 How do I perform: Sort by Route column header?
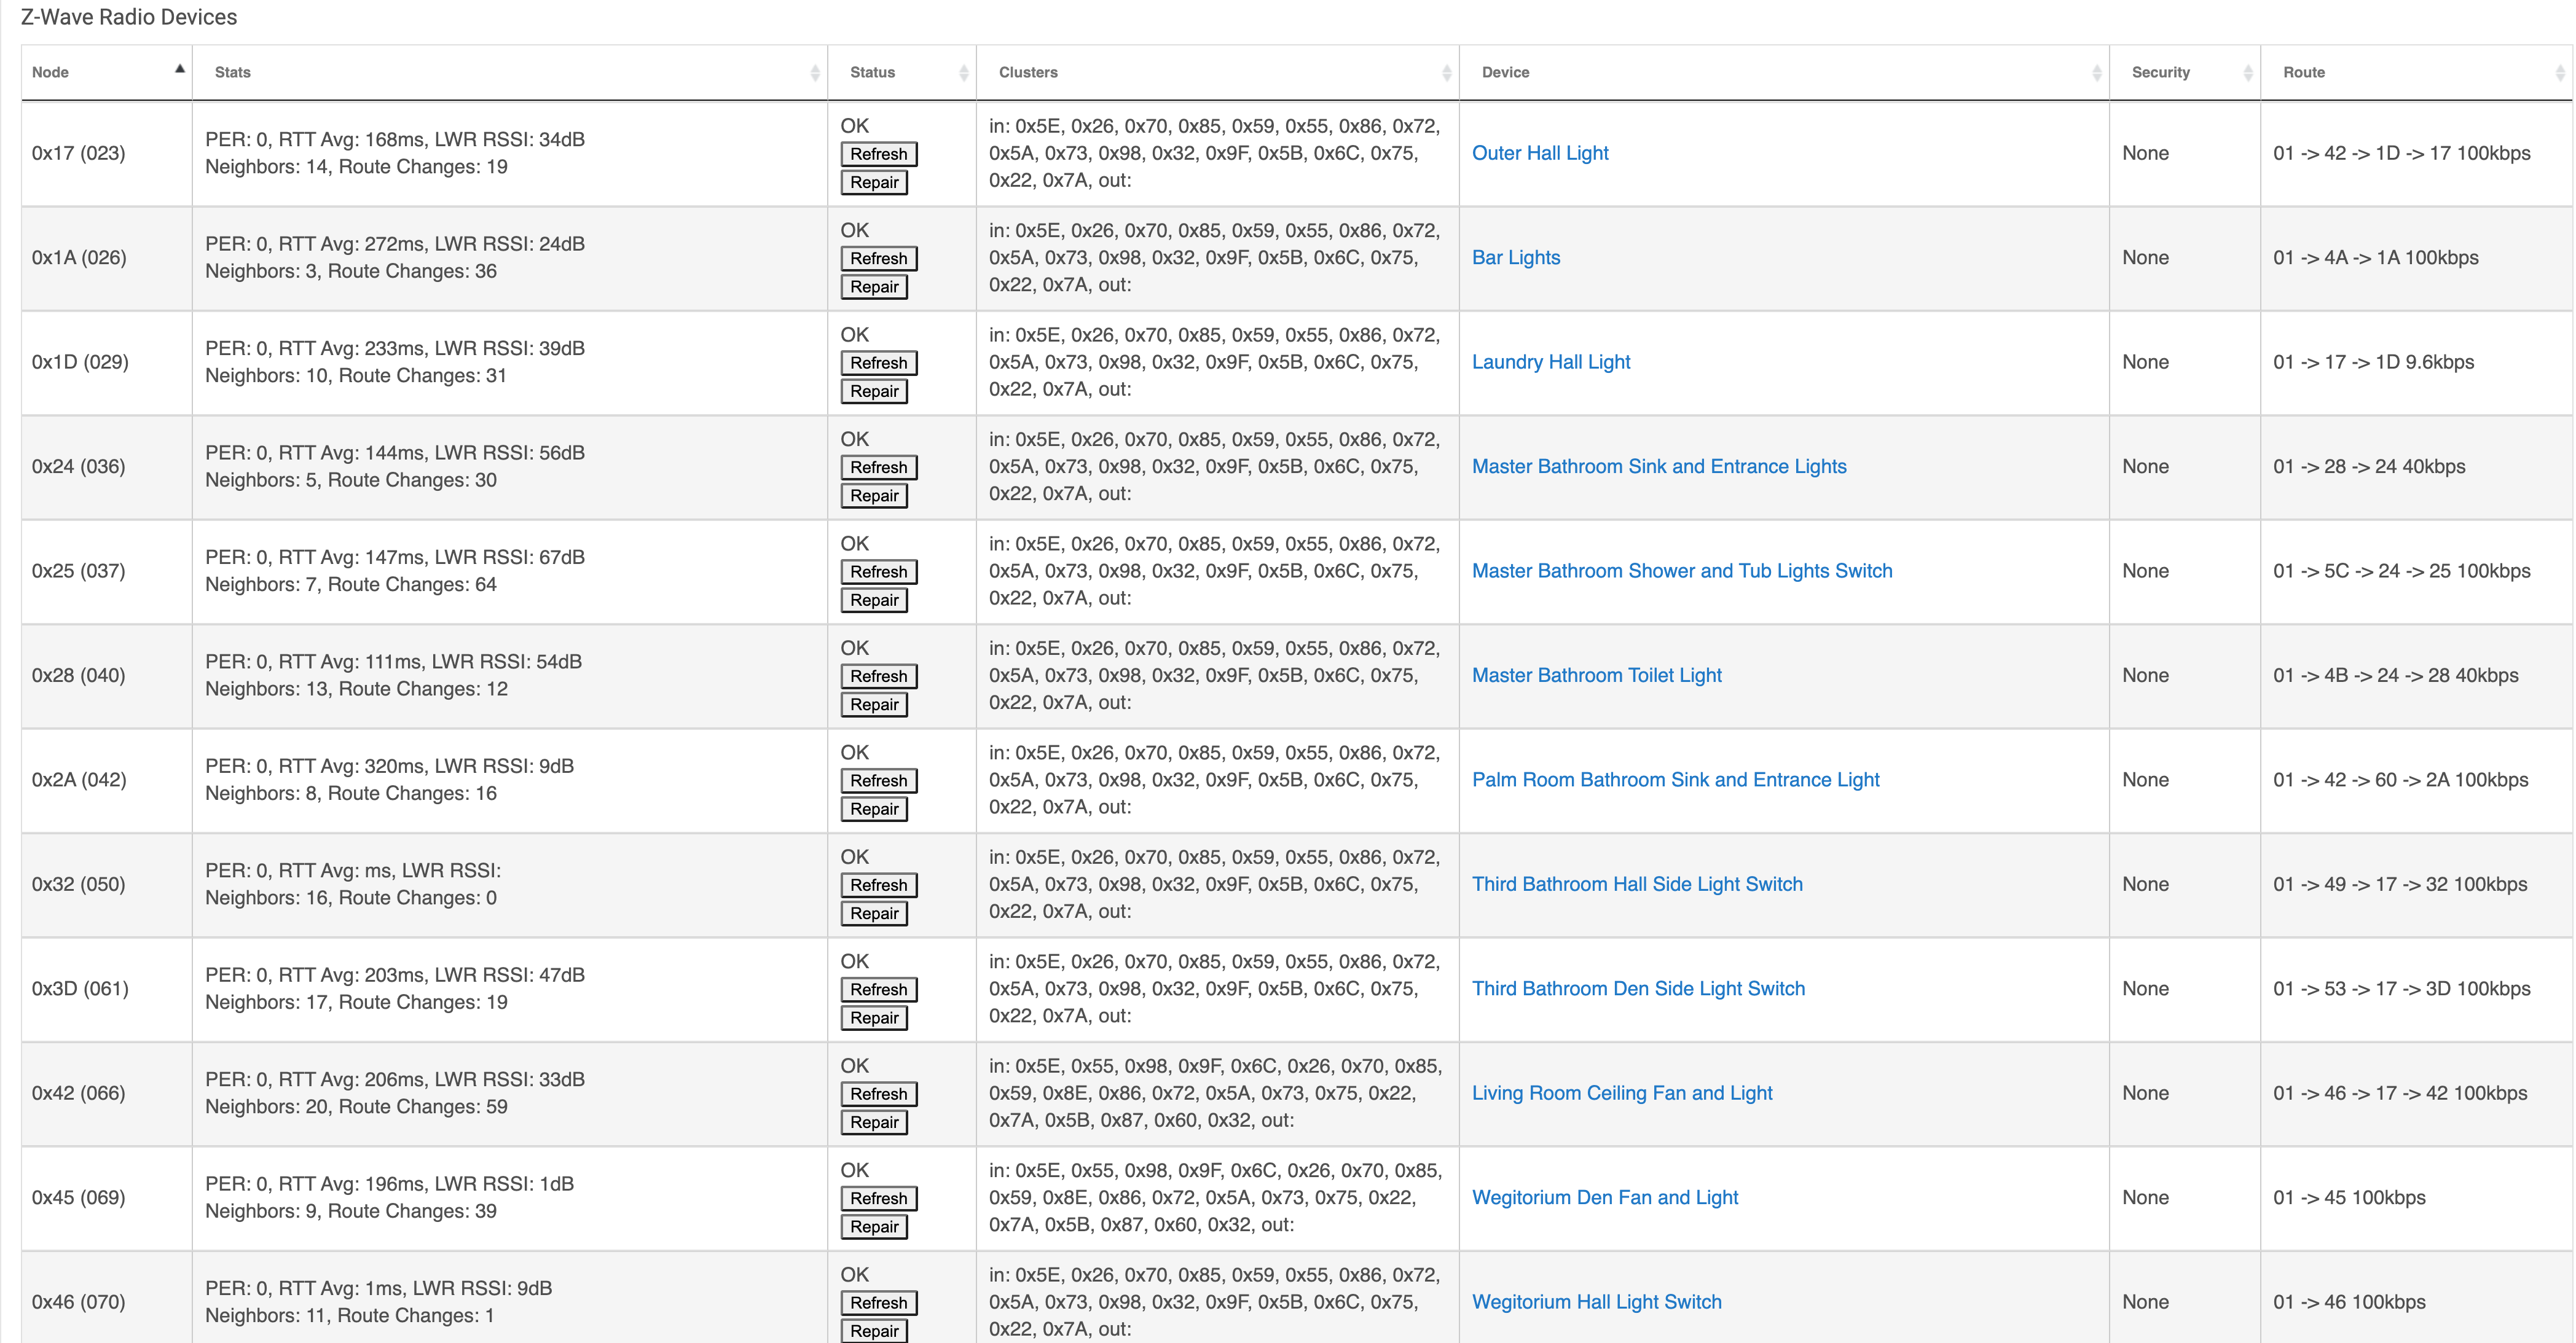[x=2416, y=72]
